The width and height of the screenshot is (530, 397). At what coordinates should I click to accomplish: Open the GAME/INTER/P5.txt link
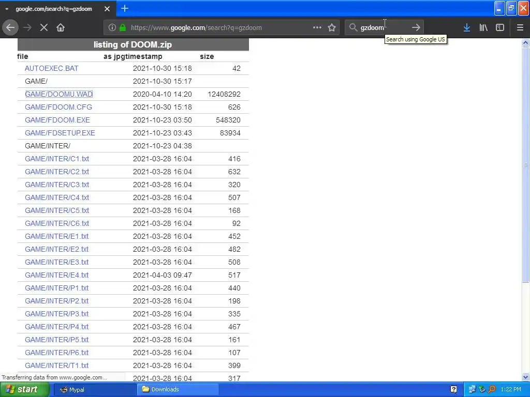57,340
